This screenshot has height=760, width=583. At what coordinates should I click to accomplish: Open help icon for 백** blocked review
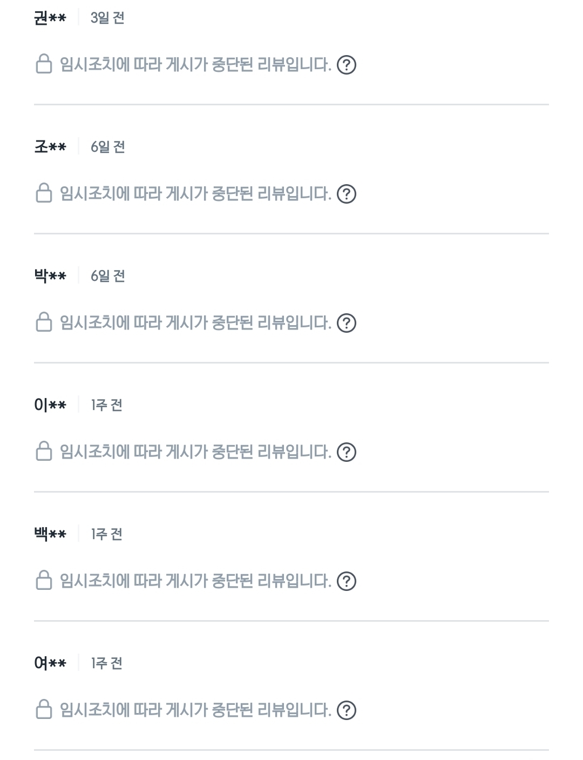coord(346,581)
